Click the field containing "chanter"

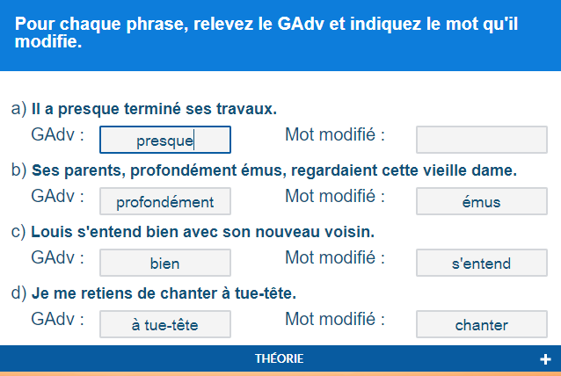(x=481, y=324)
